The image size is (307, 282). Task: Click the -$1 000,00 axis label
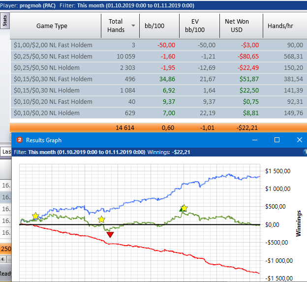(279, 261)
